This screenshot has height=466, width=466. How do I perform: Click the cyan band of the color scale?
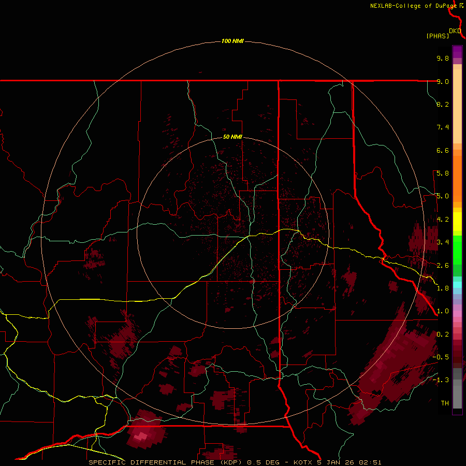(457, 285)
